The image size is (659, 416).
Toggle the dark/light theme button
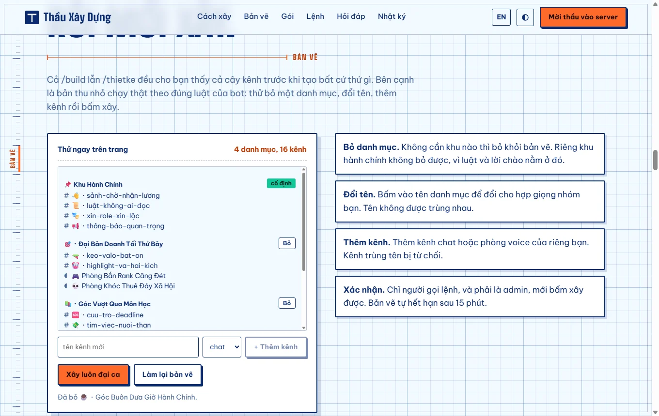(x=525, y=17)
